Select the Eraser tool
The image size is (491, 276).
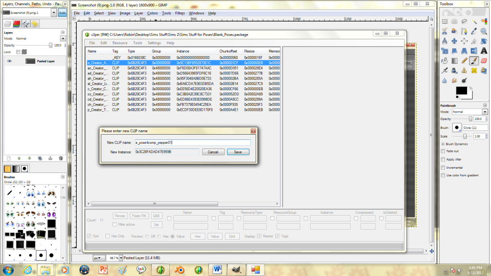click(484, 61)
